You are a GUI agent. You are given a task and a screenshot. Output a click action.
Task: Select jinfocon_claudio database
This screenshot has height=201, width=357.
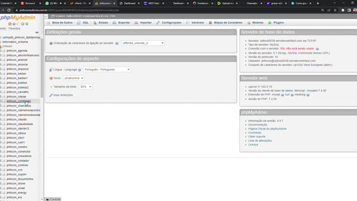17,119
